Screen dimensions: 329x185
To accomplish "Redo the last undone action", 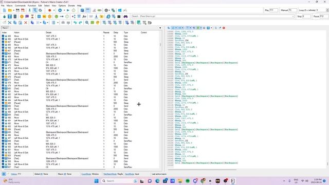I will (x=80, y=23).
